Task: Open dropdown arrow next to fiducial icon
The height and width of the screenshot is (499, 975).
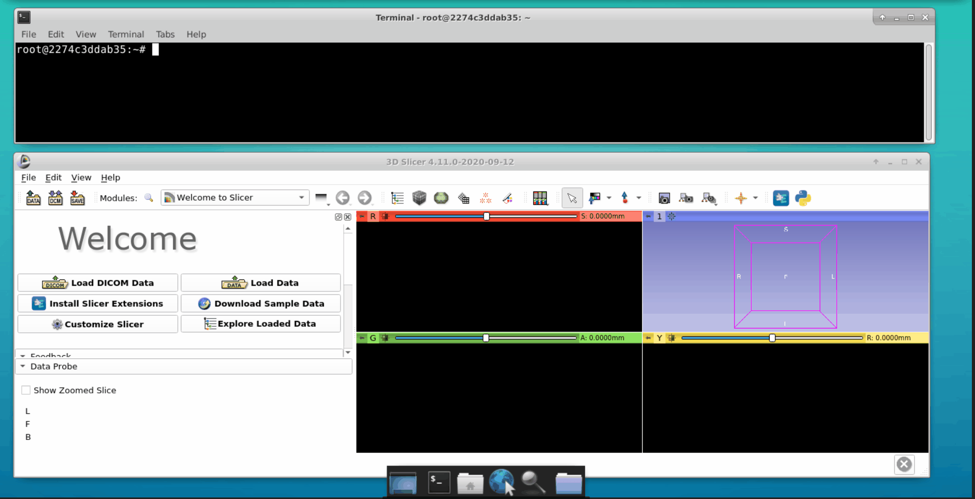Action: pos(639,198)
